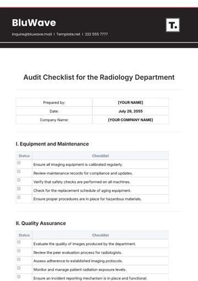
Task: Toggle checkbox for imaging protocols adherence
Action: (19, 260)
